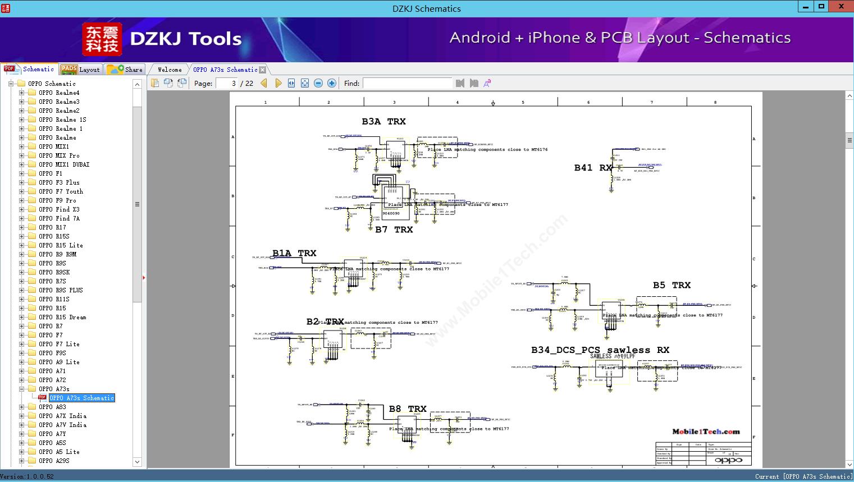Click the red sidebar collapse arrow
Screen dimensions: 854x482
pyautogui.click(x=144, y=277)
